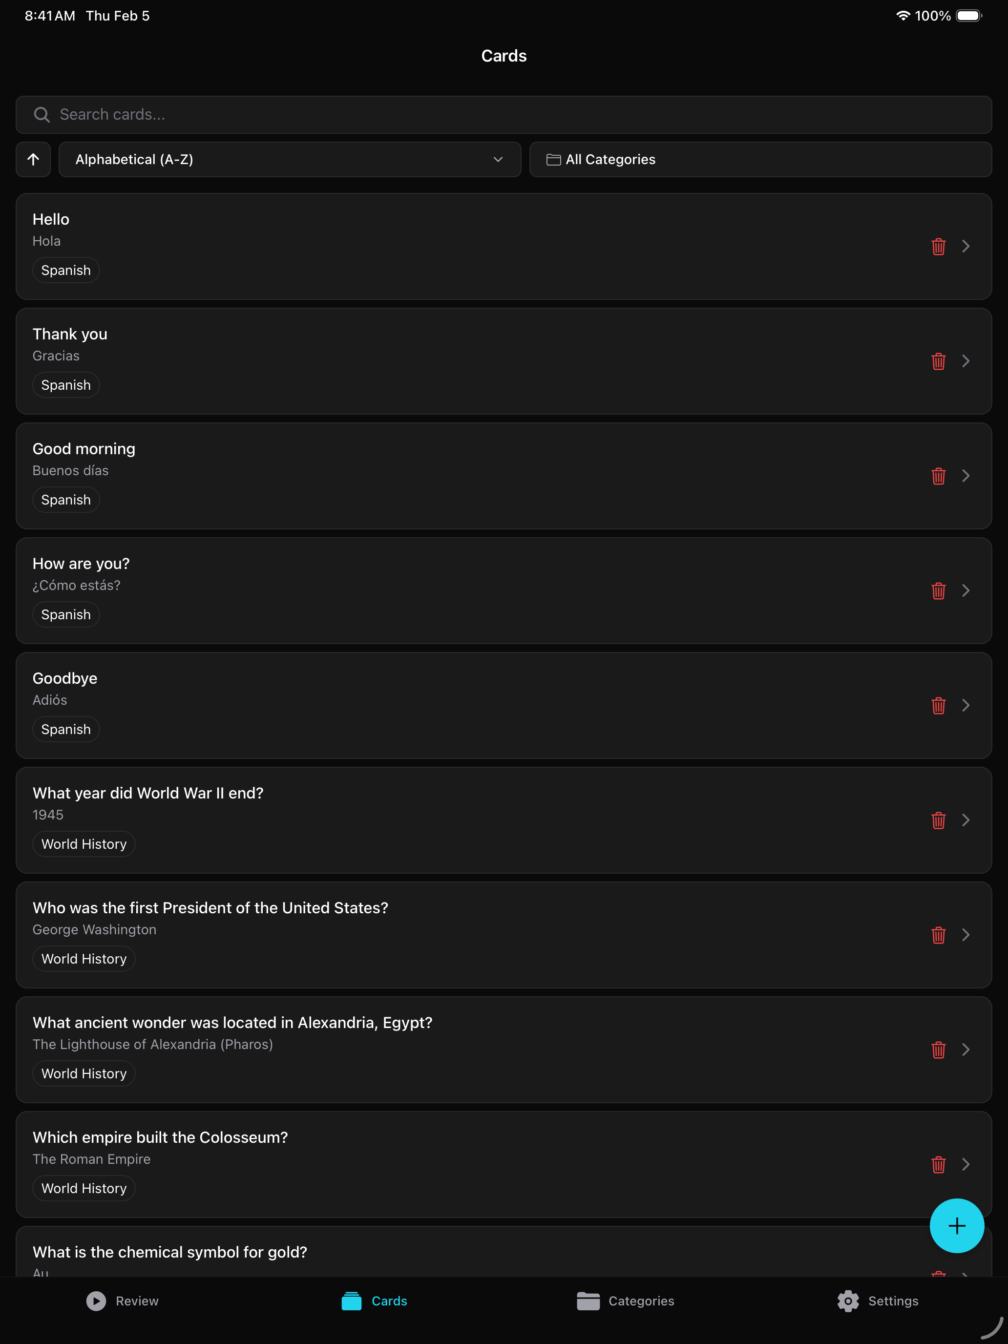
Task: Tap the plus button to add card
Action: point(956,1225)
